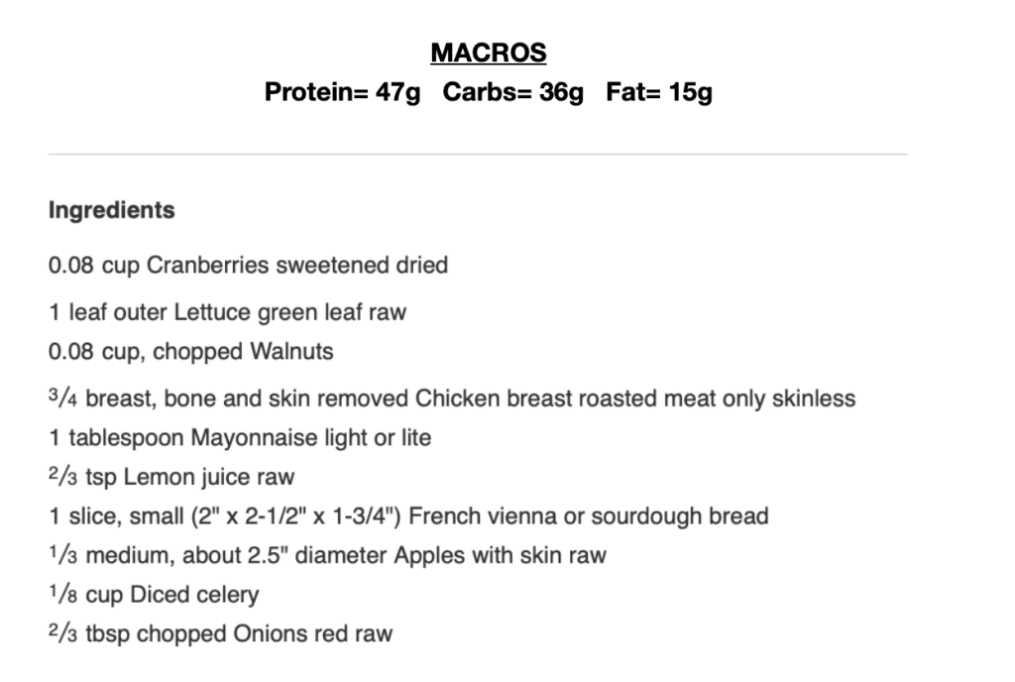Select the Mayonnaise light or lite line
Viewport: 1015px width, 682px height.
tap(240, 437)
